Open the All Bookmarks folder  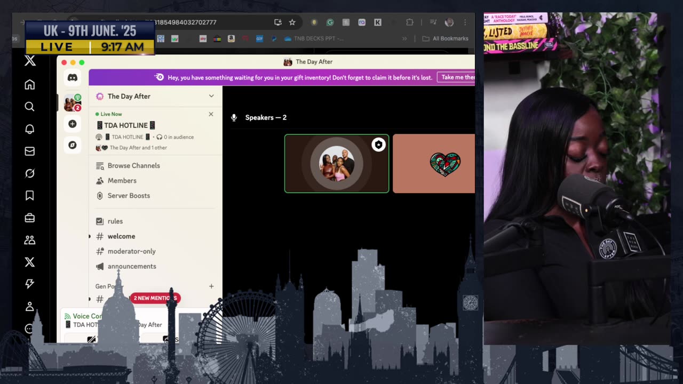445,38
